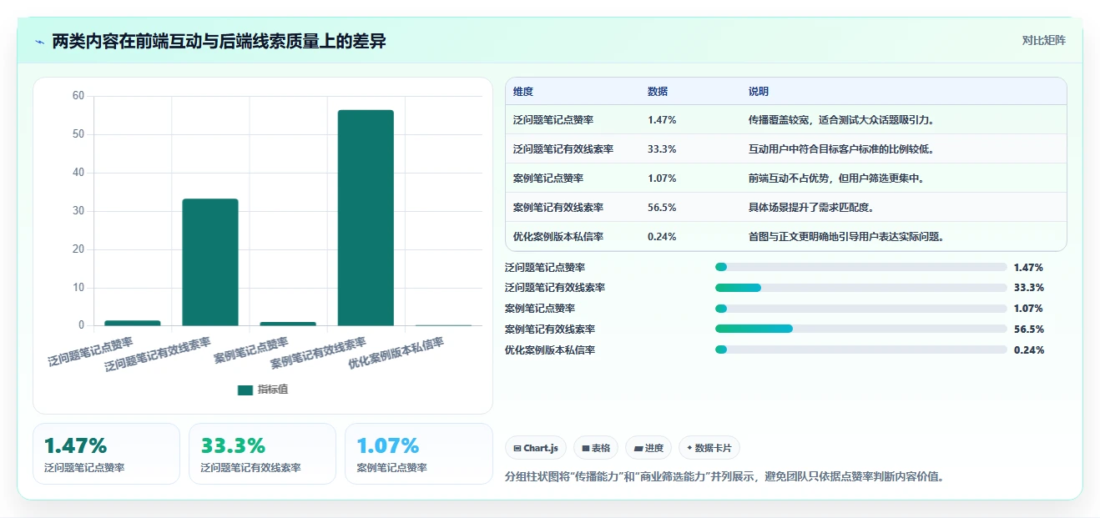Select table row 案例笔记有效线索率

[786, 207]
